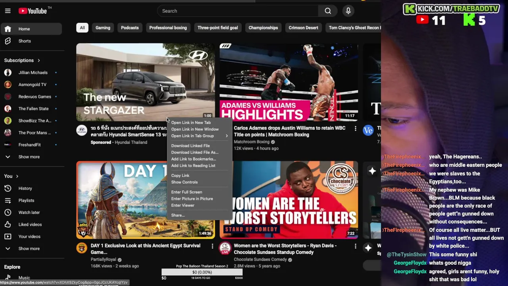
Task: Select the Gaming filter chip
Action: click(103, 28)
